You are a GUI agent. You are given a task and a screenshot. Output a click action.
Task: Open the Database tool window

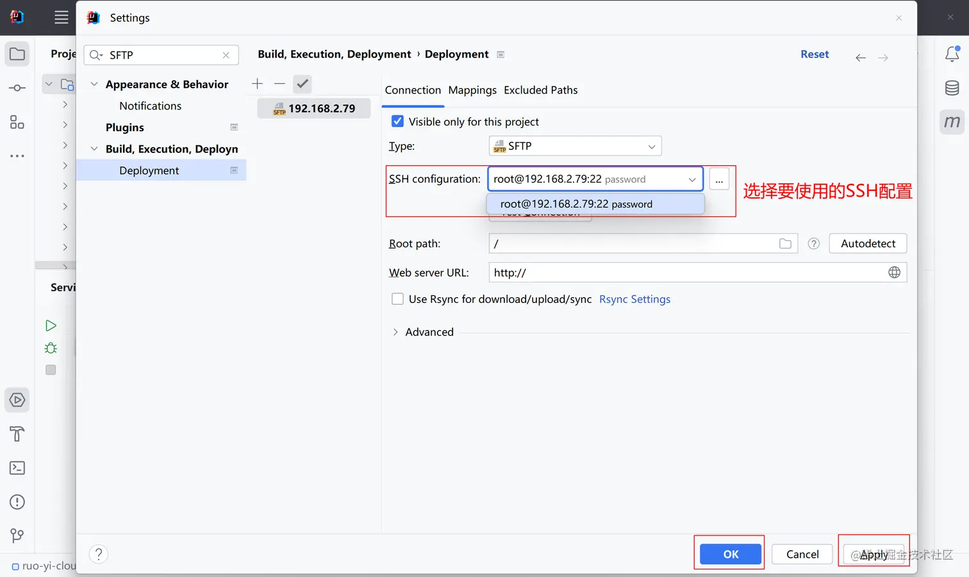tap(952, 88)
